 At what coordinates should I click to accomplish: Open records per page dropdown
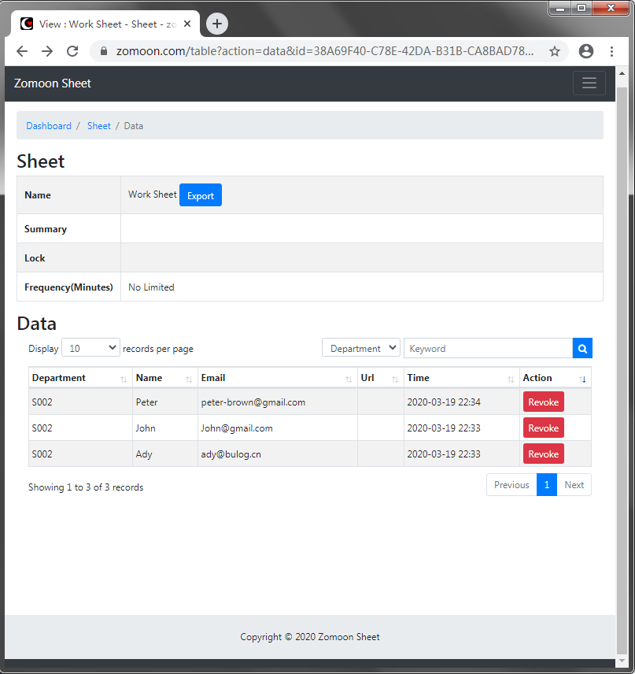(90, 348)
